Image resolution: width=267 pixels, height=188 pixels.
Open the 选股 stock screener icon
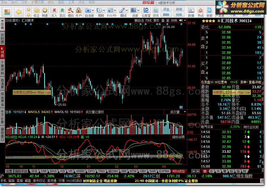tap(133, 10)
